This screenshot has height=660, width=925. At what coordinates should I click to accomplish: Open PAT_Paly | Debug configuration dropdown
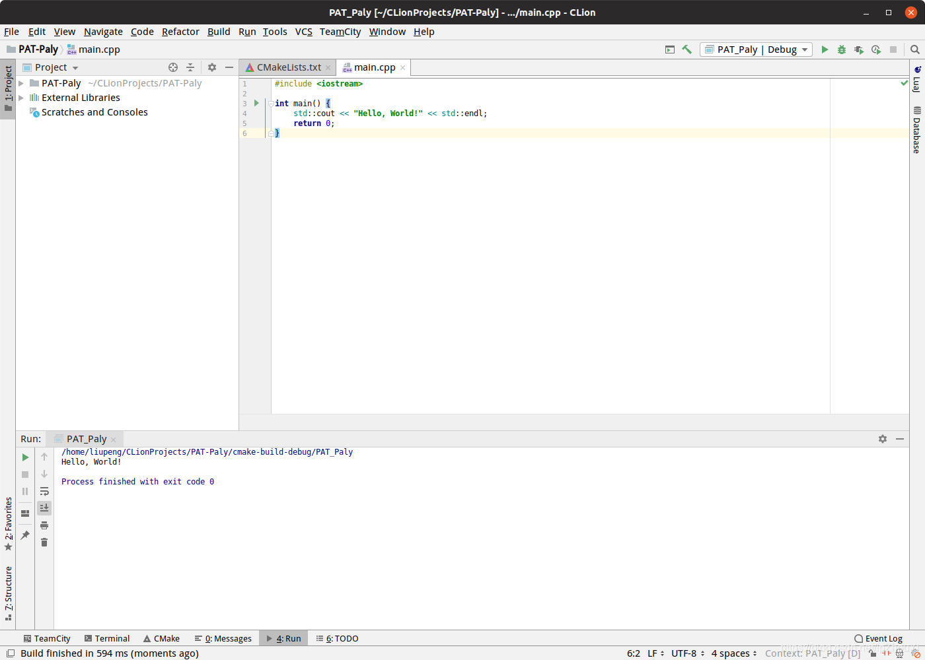(756, 49)
